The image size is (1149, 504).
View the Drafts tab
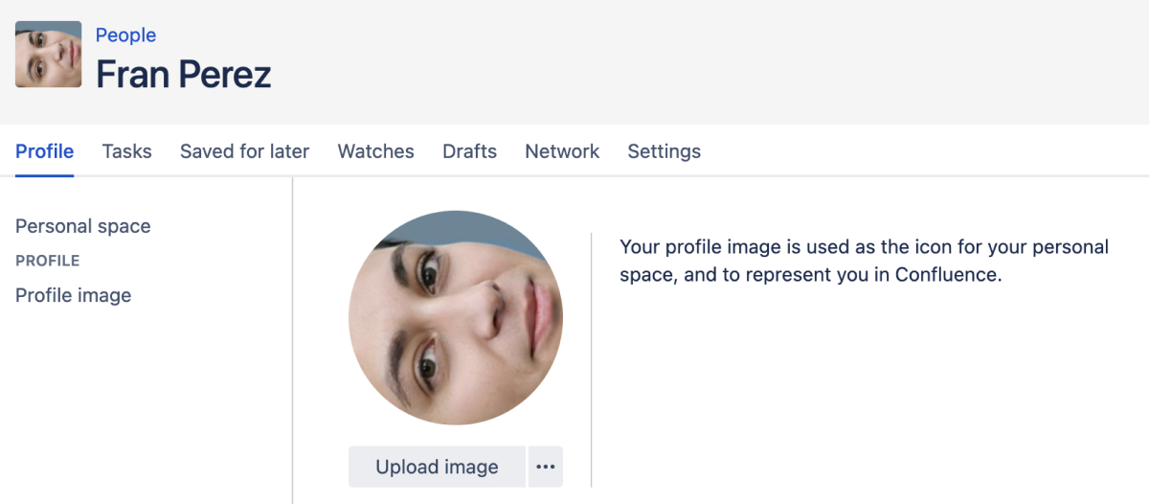[469, 151]
